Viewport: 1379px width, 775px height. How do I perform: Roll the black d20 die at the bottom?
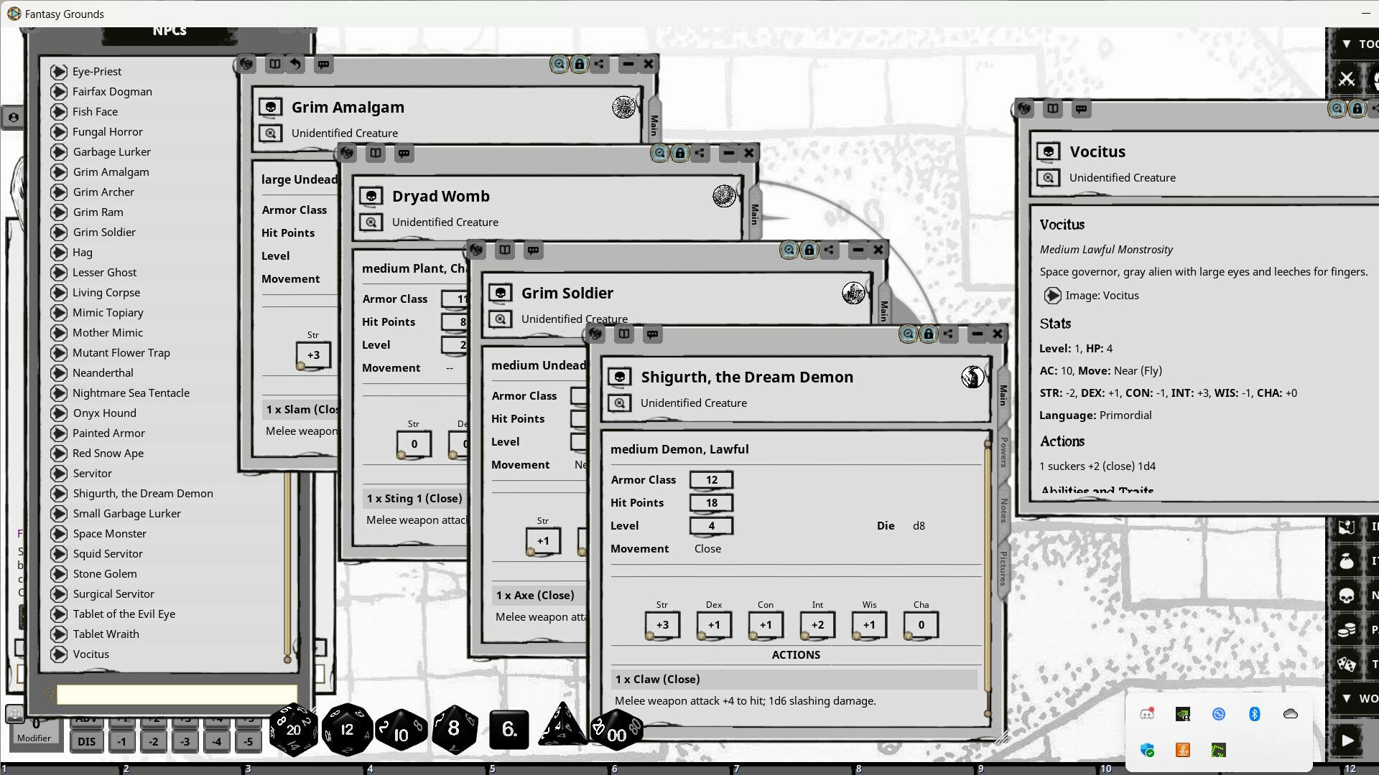tap(293, 730)
